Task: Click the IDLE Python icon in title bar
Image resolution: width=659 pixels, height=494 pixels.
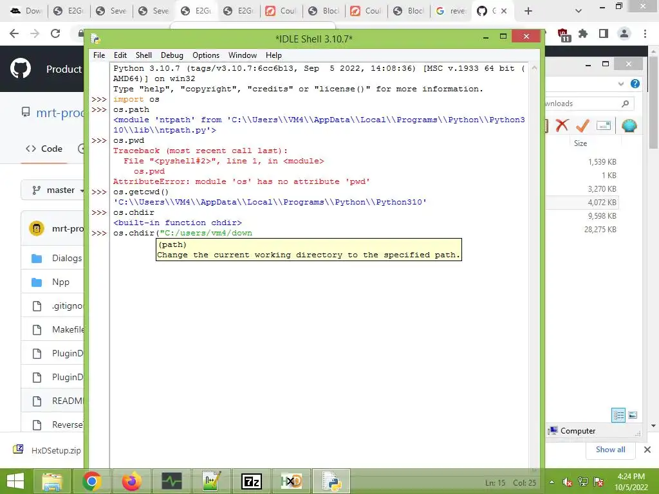Action: (x=95, y=39)
